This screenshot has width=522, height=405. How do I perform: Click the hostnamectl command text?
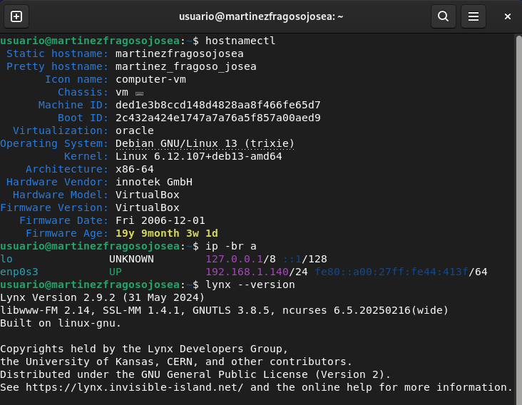click(x=240, y=41)
